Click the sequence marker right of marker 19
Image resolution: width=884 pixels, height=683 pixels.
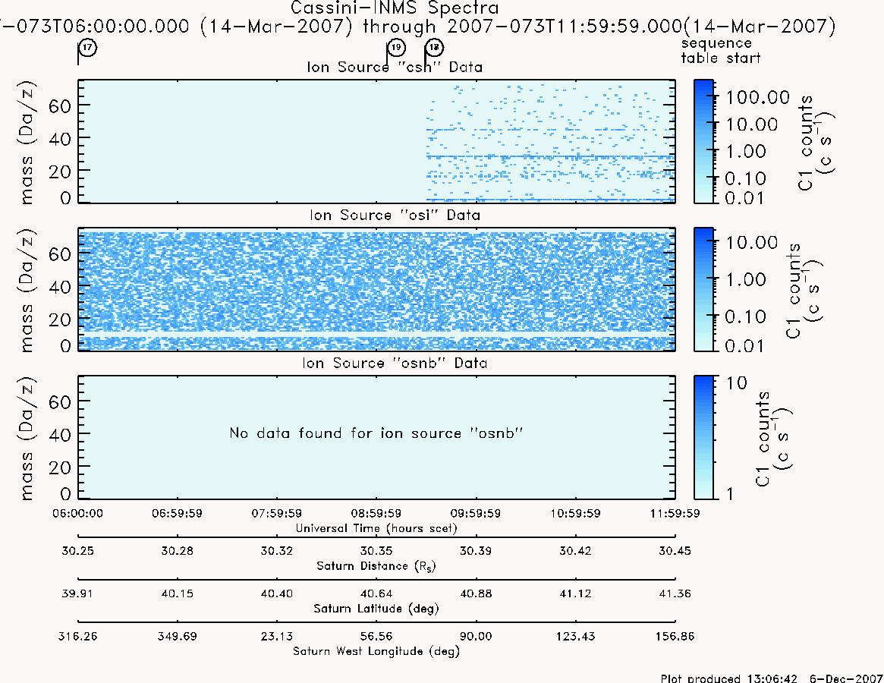point(434,47)
